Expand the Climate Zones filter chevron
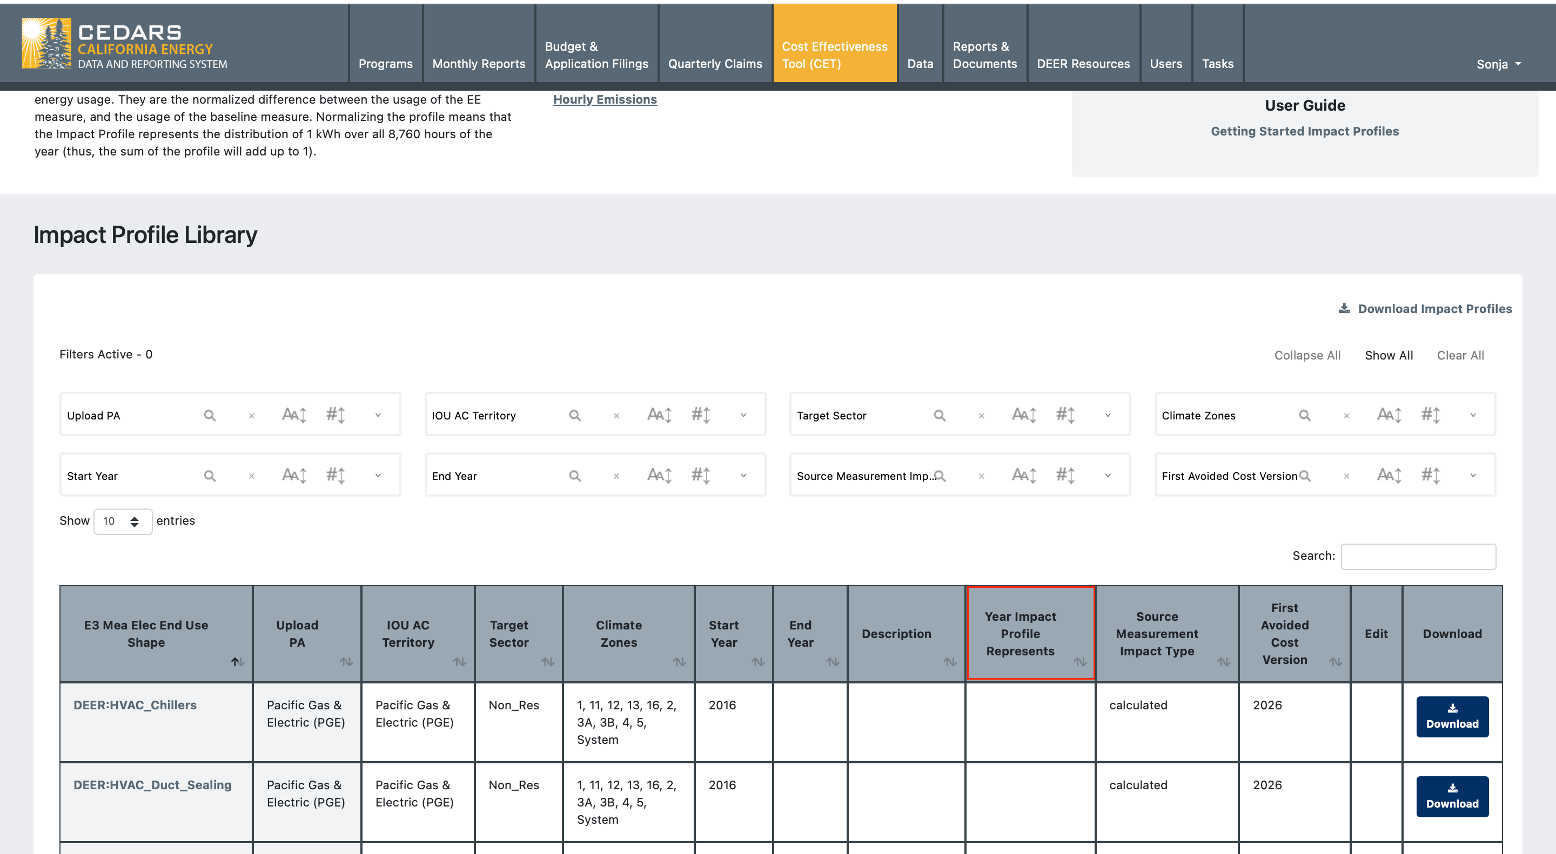 click(1473, 415)
